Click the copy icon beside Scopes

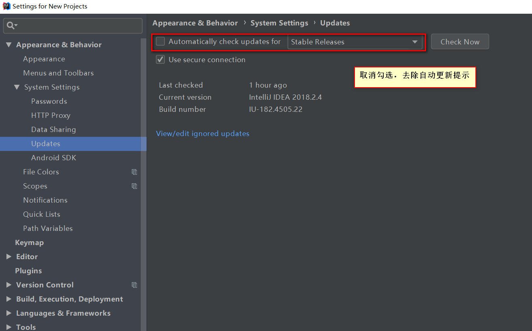pos(134,186)
